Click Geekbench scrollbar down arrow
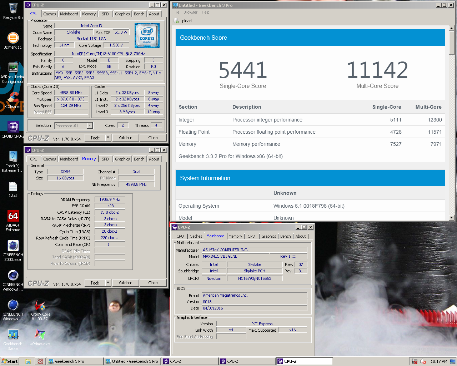Screen dimensions: 457x366 click(x=452, y=217)
